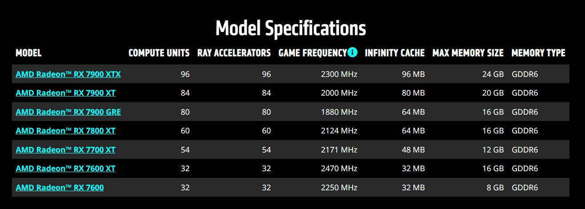The height and width of the screenshot is (209, 585).
Task: Open the AMD Radeon RX 7700 XT link
Action: pyautogui.click(x=66, y=150)
